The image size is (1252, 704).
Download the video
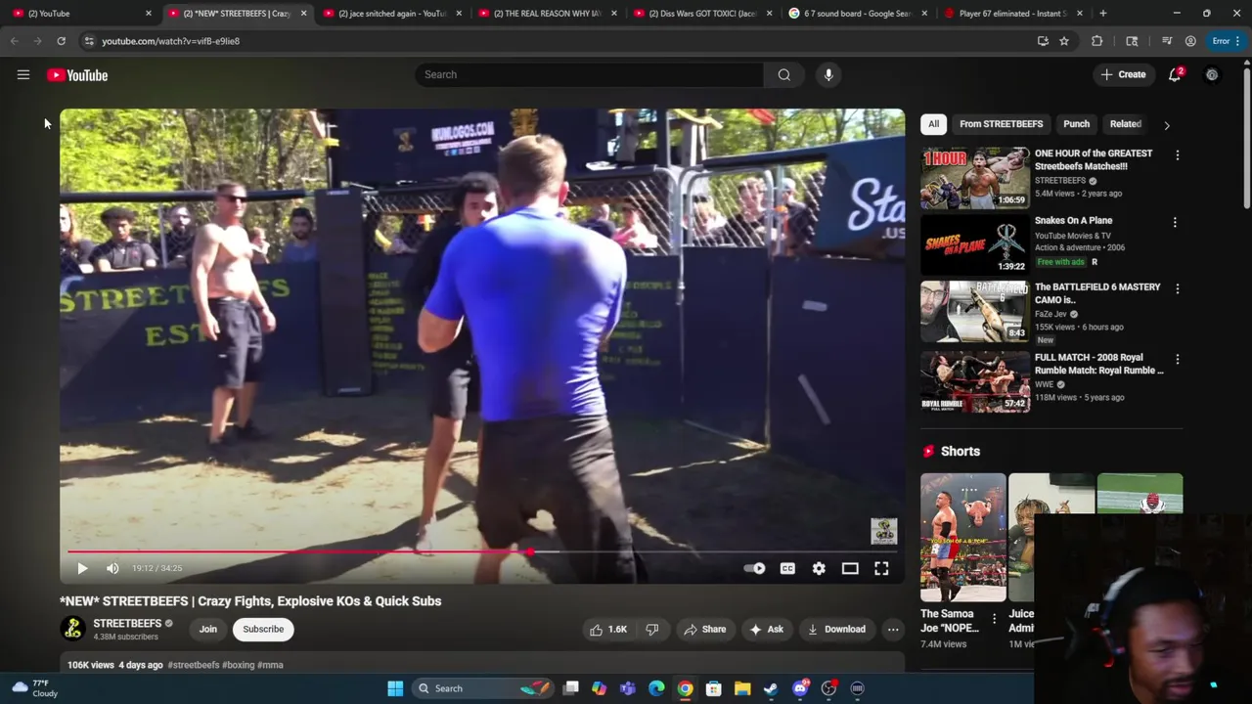click(836, 630)
